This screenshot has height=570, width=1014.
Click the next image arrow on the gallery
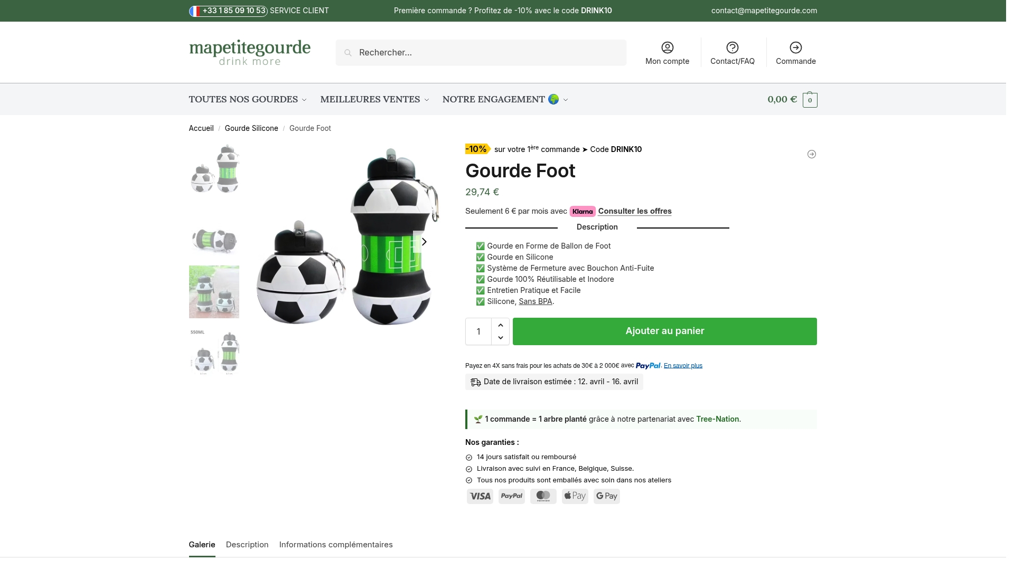pyautogui.click(x=424, y=241)
